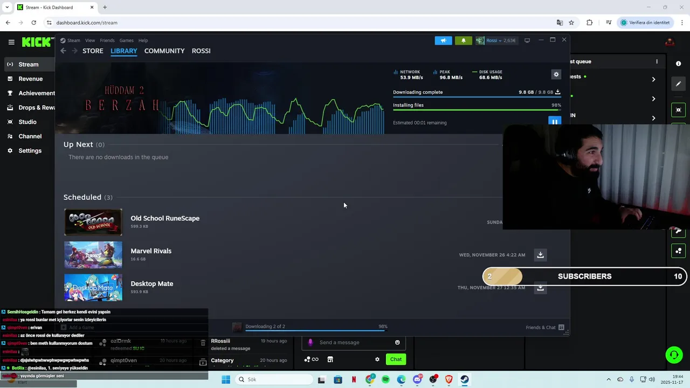This screenshot has height=388, width=690.
Task: Open Spotify from the Windows taskbar
Action: tap(385, 380)
